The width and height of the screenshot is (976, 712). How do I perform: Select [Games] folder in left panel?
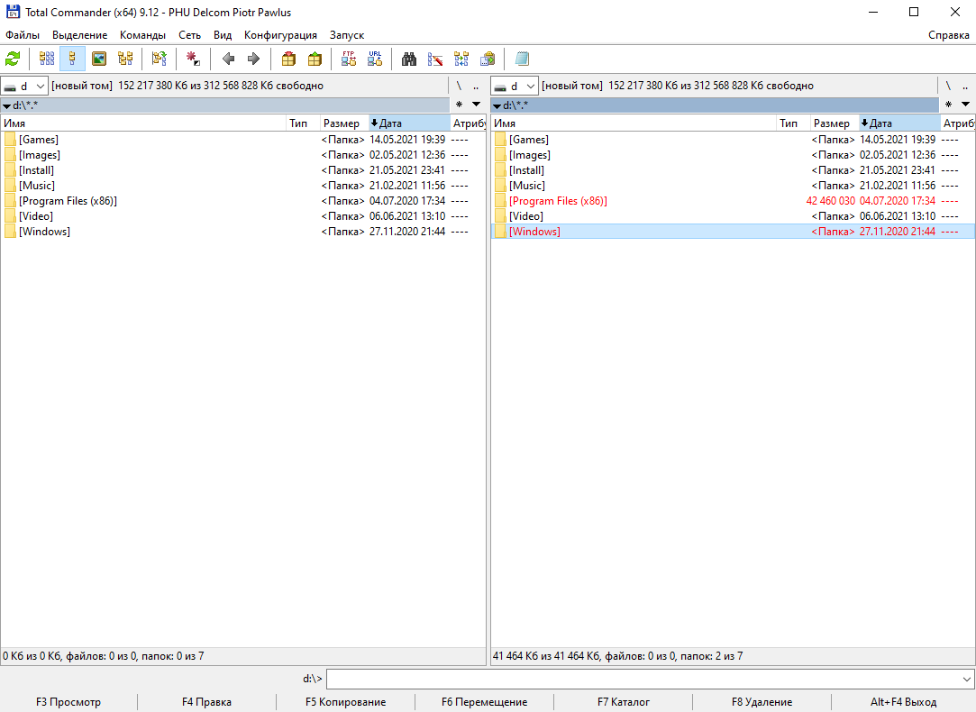(242, 140)
